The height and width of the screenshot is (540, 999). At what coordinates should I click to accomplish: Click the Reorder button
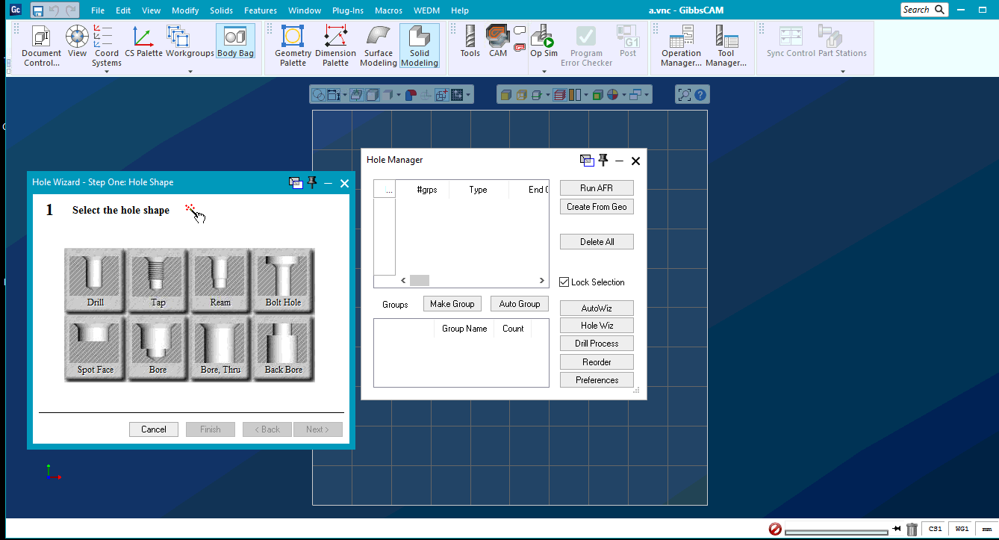(x=597, y=362)
